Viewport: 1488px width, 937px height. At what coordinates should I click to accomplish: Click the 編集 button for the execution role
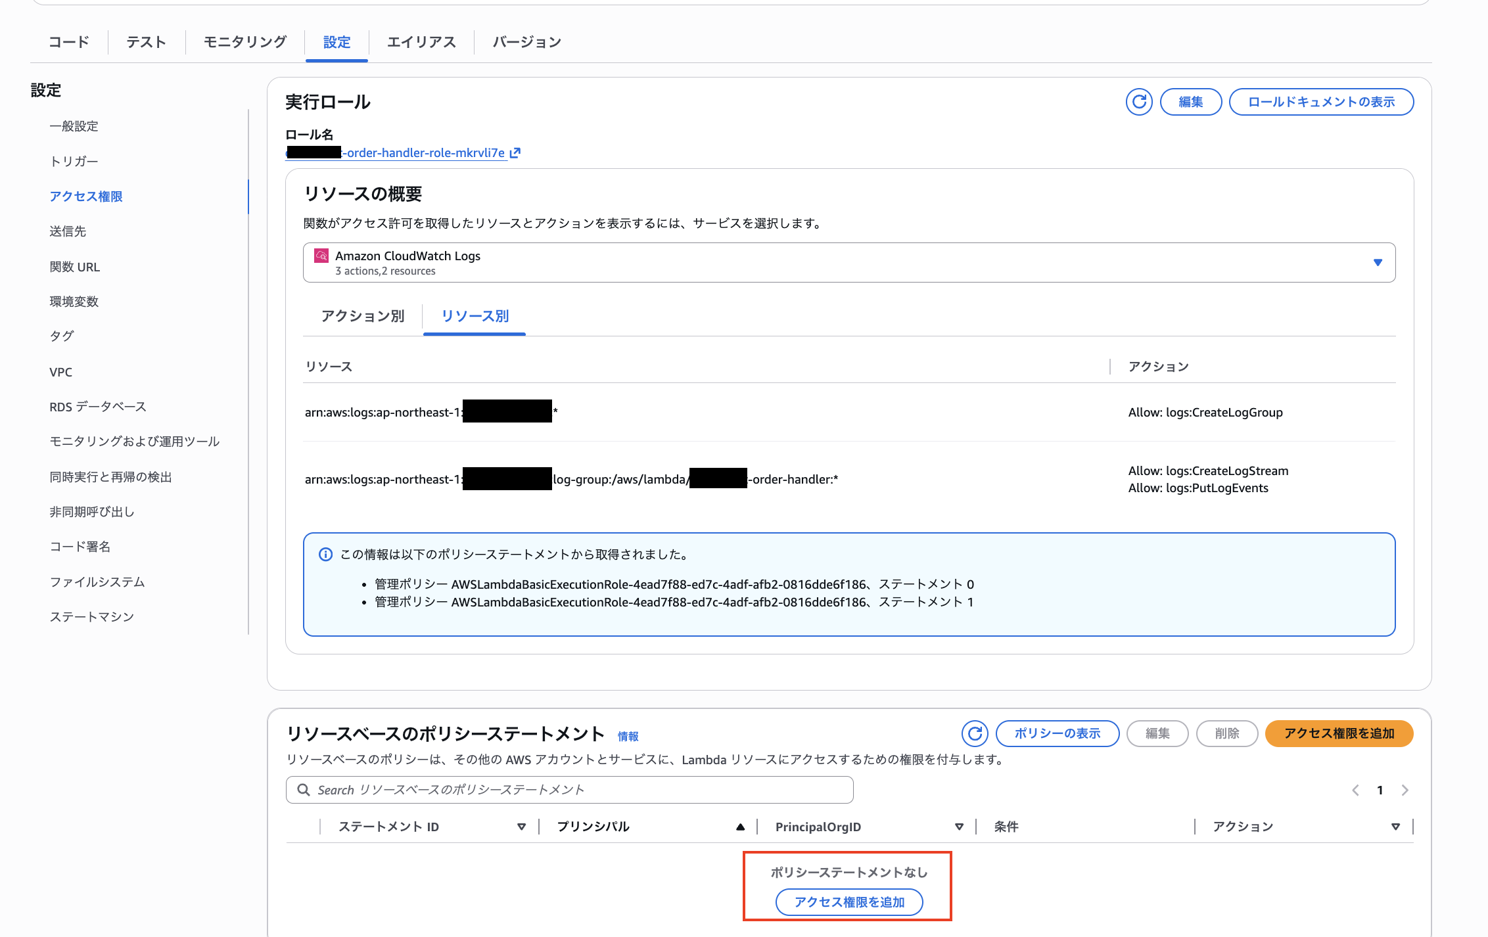click(1190, 102)
